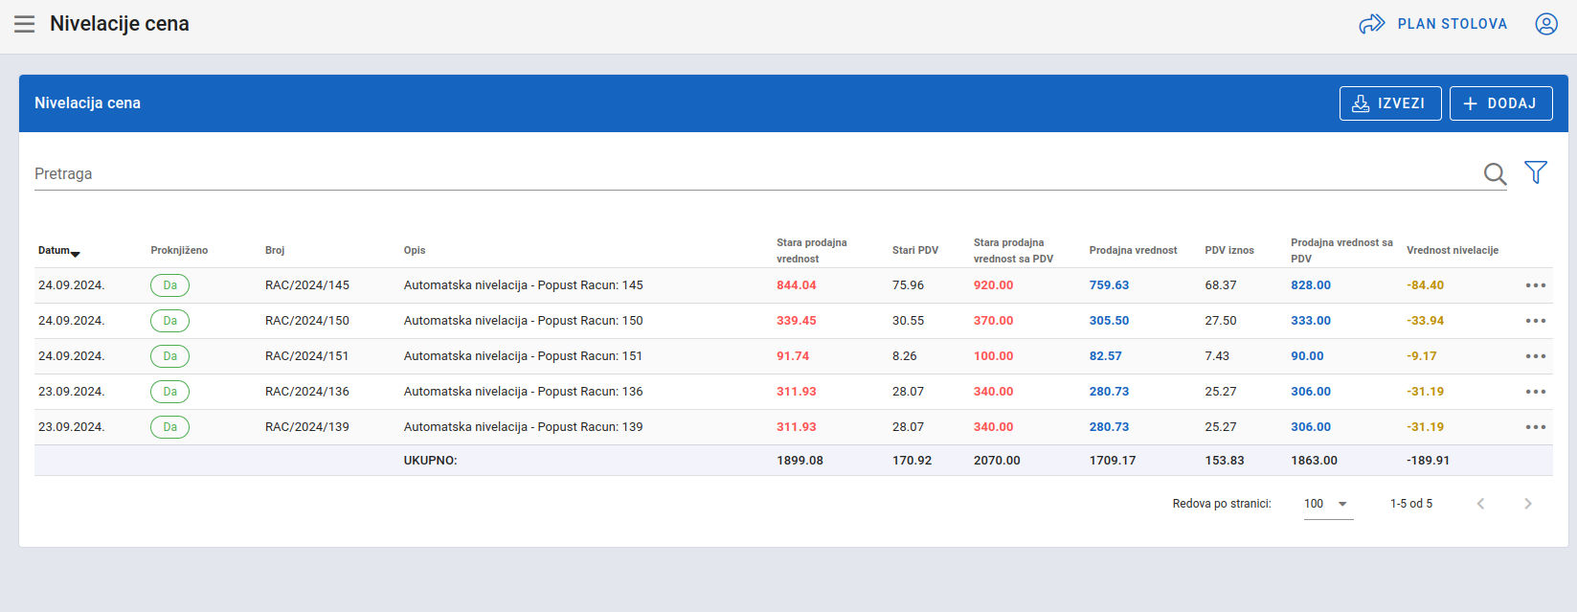Open row actions for RAC/2024/136
This screenshot has height=612, width=1577.
click(x=1536, y=392)
